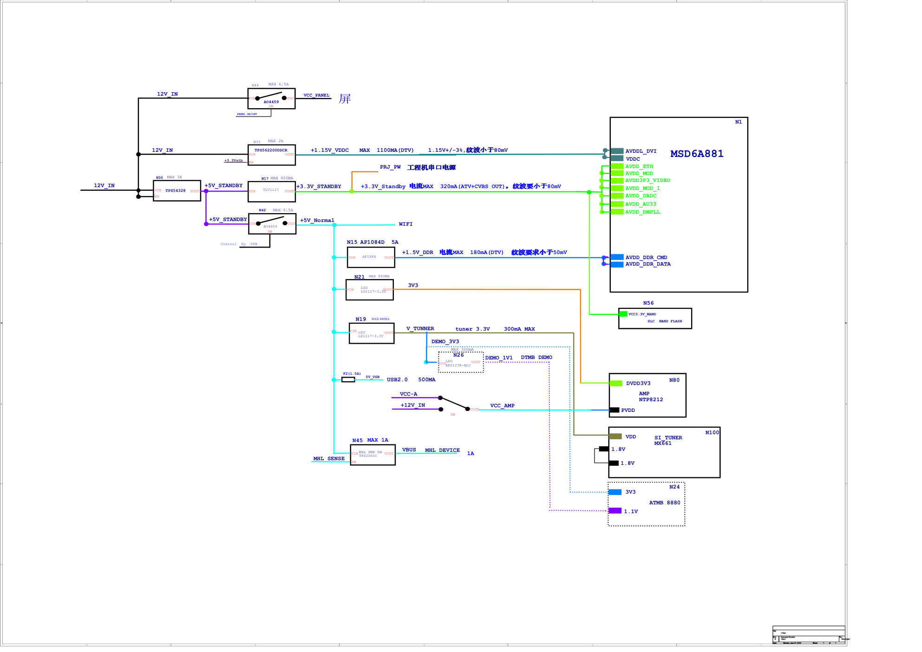This screenshot has height=652, width=922.
Task: Click the green DVDD3V3 pin swatch
Action: pyautogui.click(x=616, y=383)
